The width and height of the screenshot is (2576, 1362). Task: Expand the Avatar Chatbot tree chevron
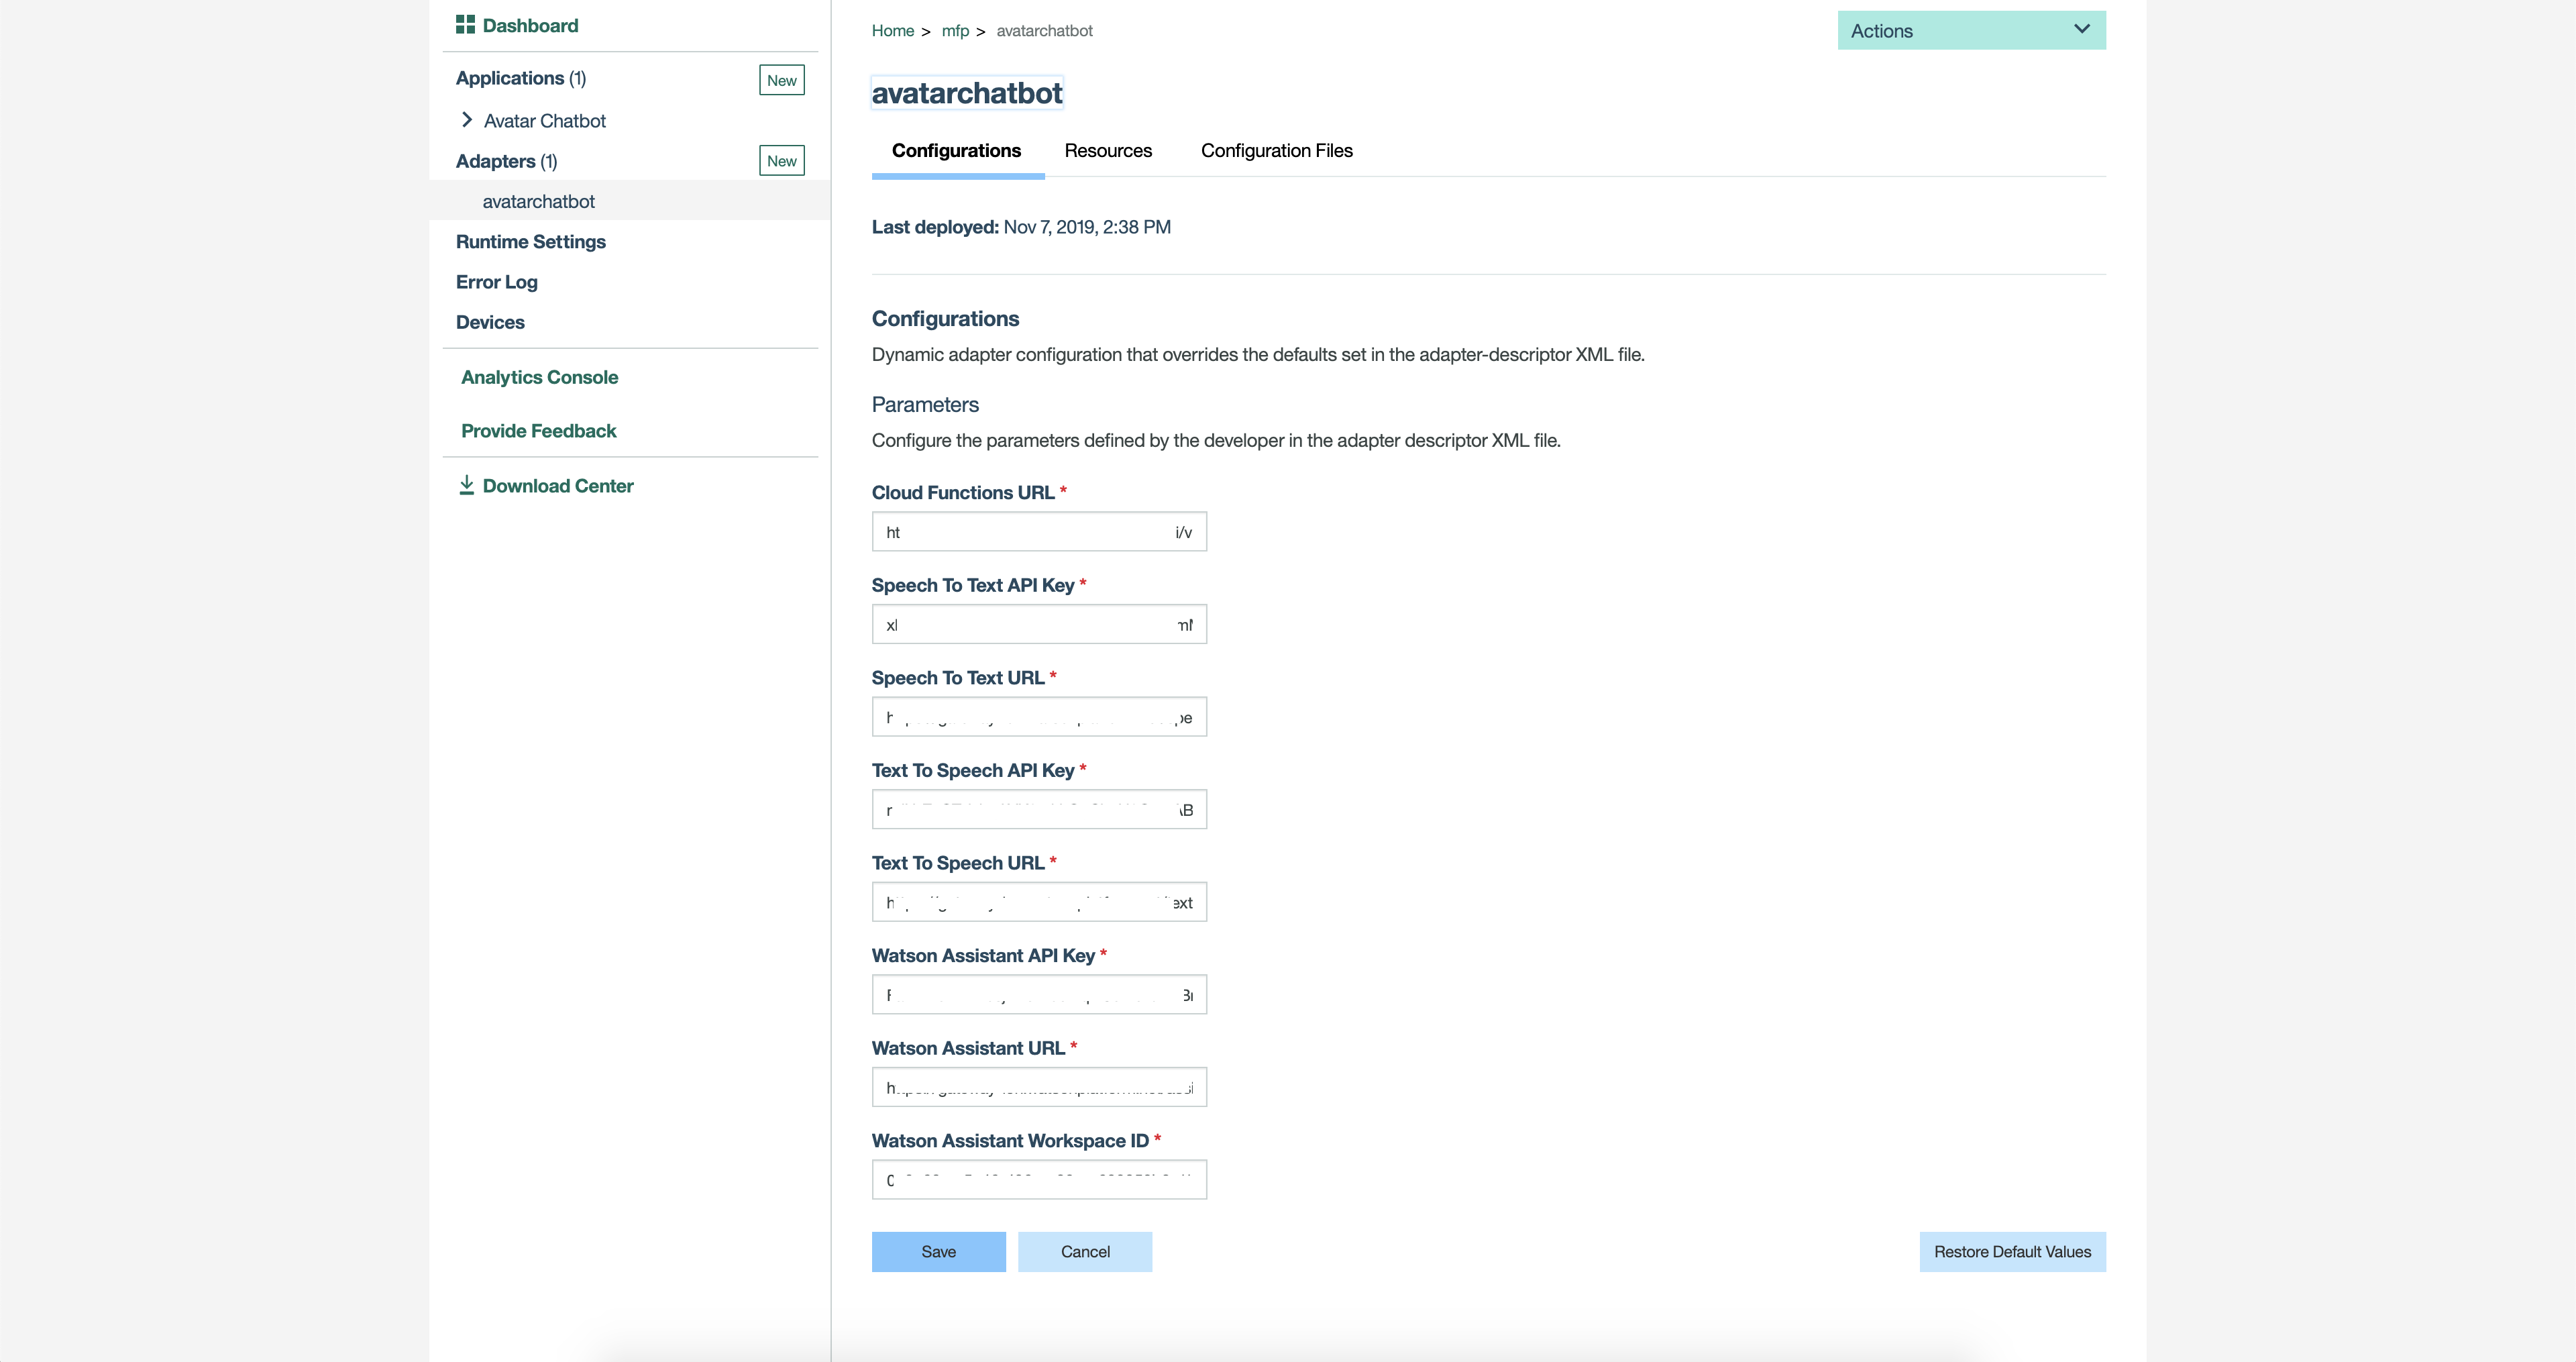coord(466,120)
